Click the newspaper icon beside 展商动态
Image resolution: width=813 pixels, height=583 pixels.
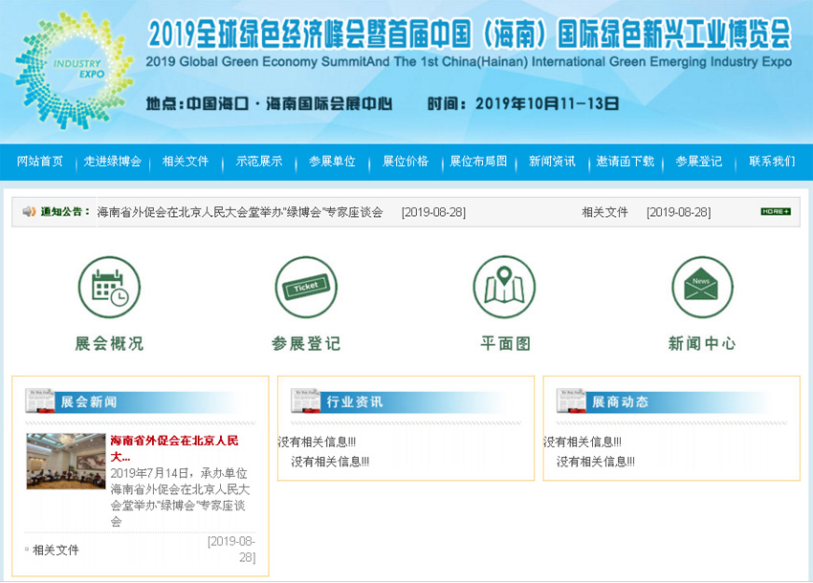tap(573, 401)
